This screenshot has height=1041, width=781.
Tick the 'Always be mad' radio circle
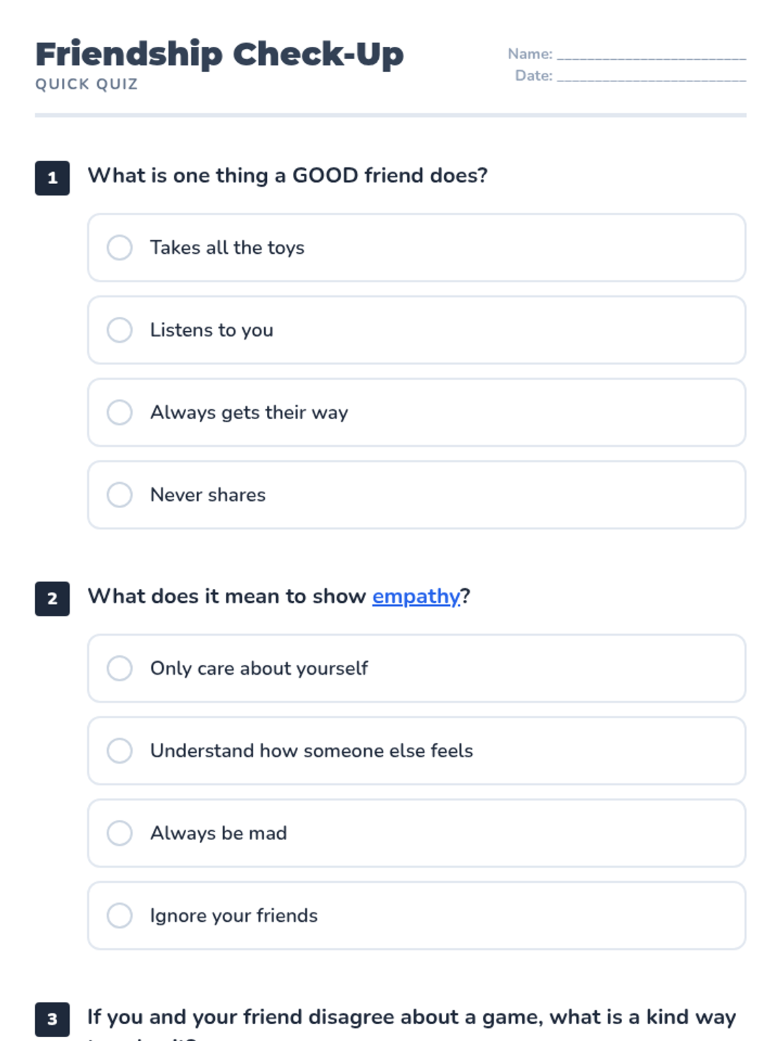tap(120, 833)
